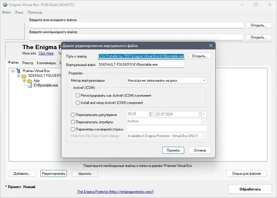Check Install and setup ActiveX (COM) component
277x198 pixels.
point(78,102)
